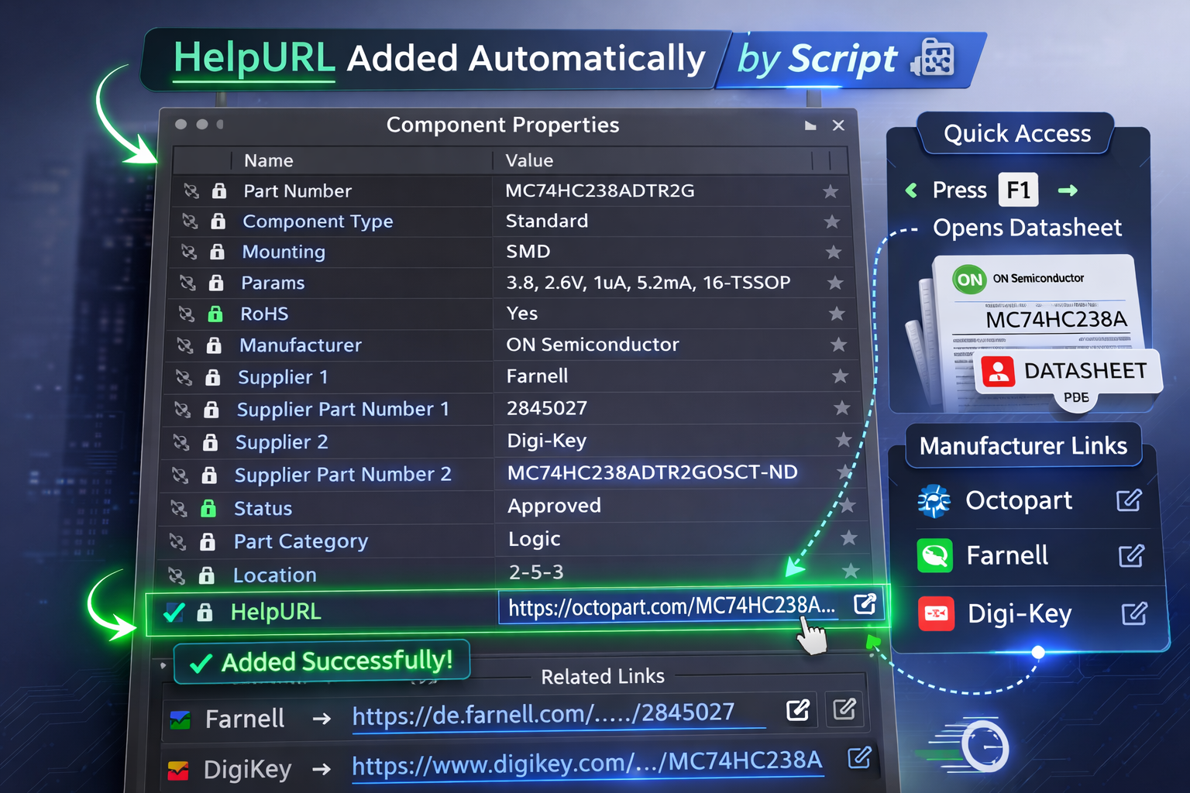
Task: Select the MC74HC238ADTR2GOSCT-ND value cell
Action: [x=652, y=472]
